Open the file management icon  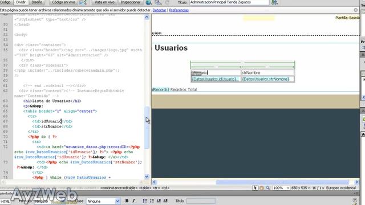click(275, 2)
